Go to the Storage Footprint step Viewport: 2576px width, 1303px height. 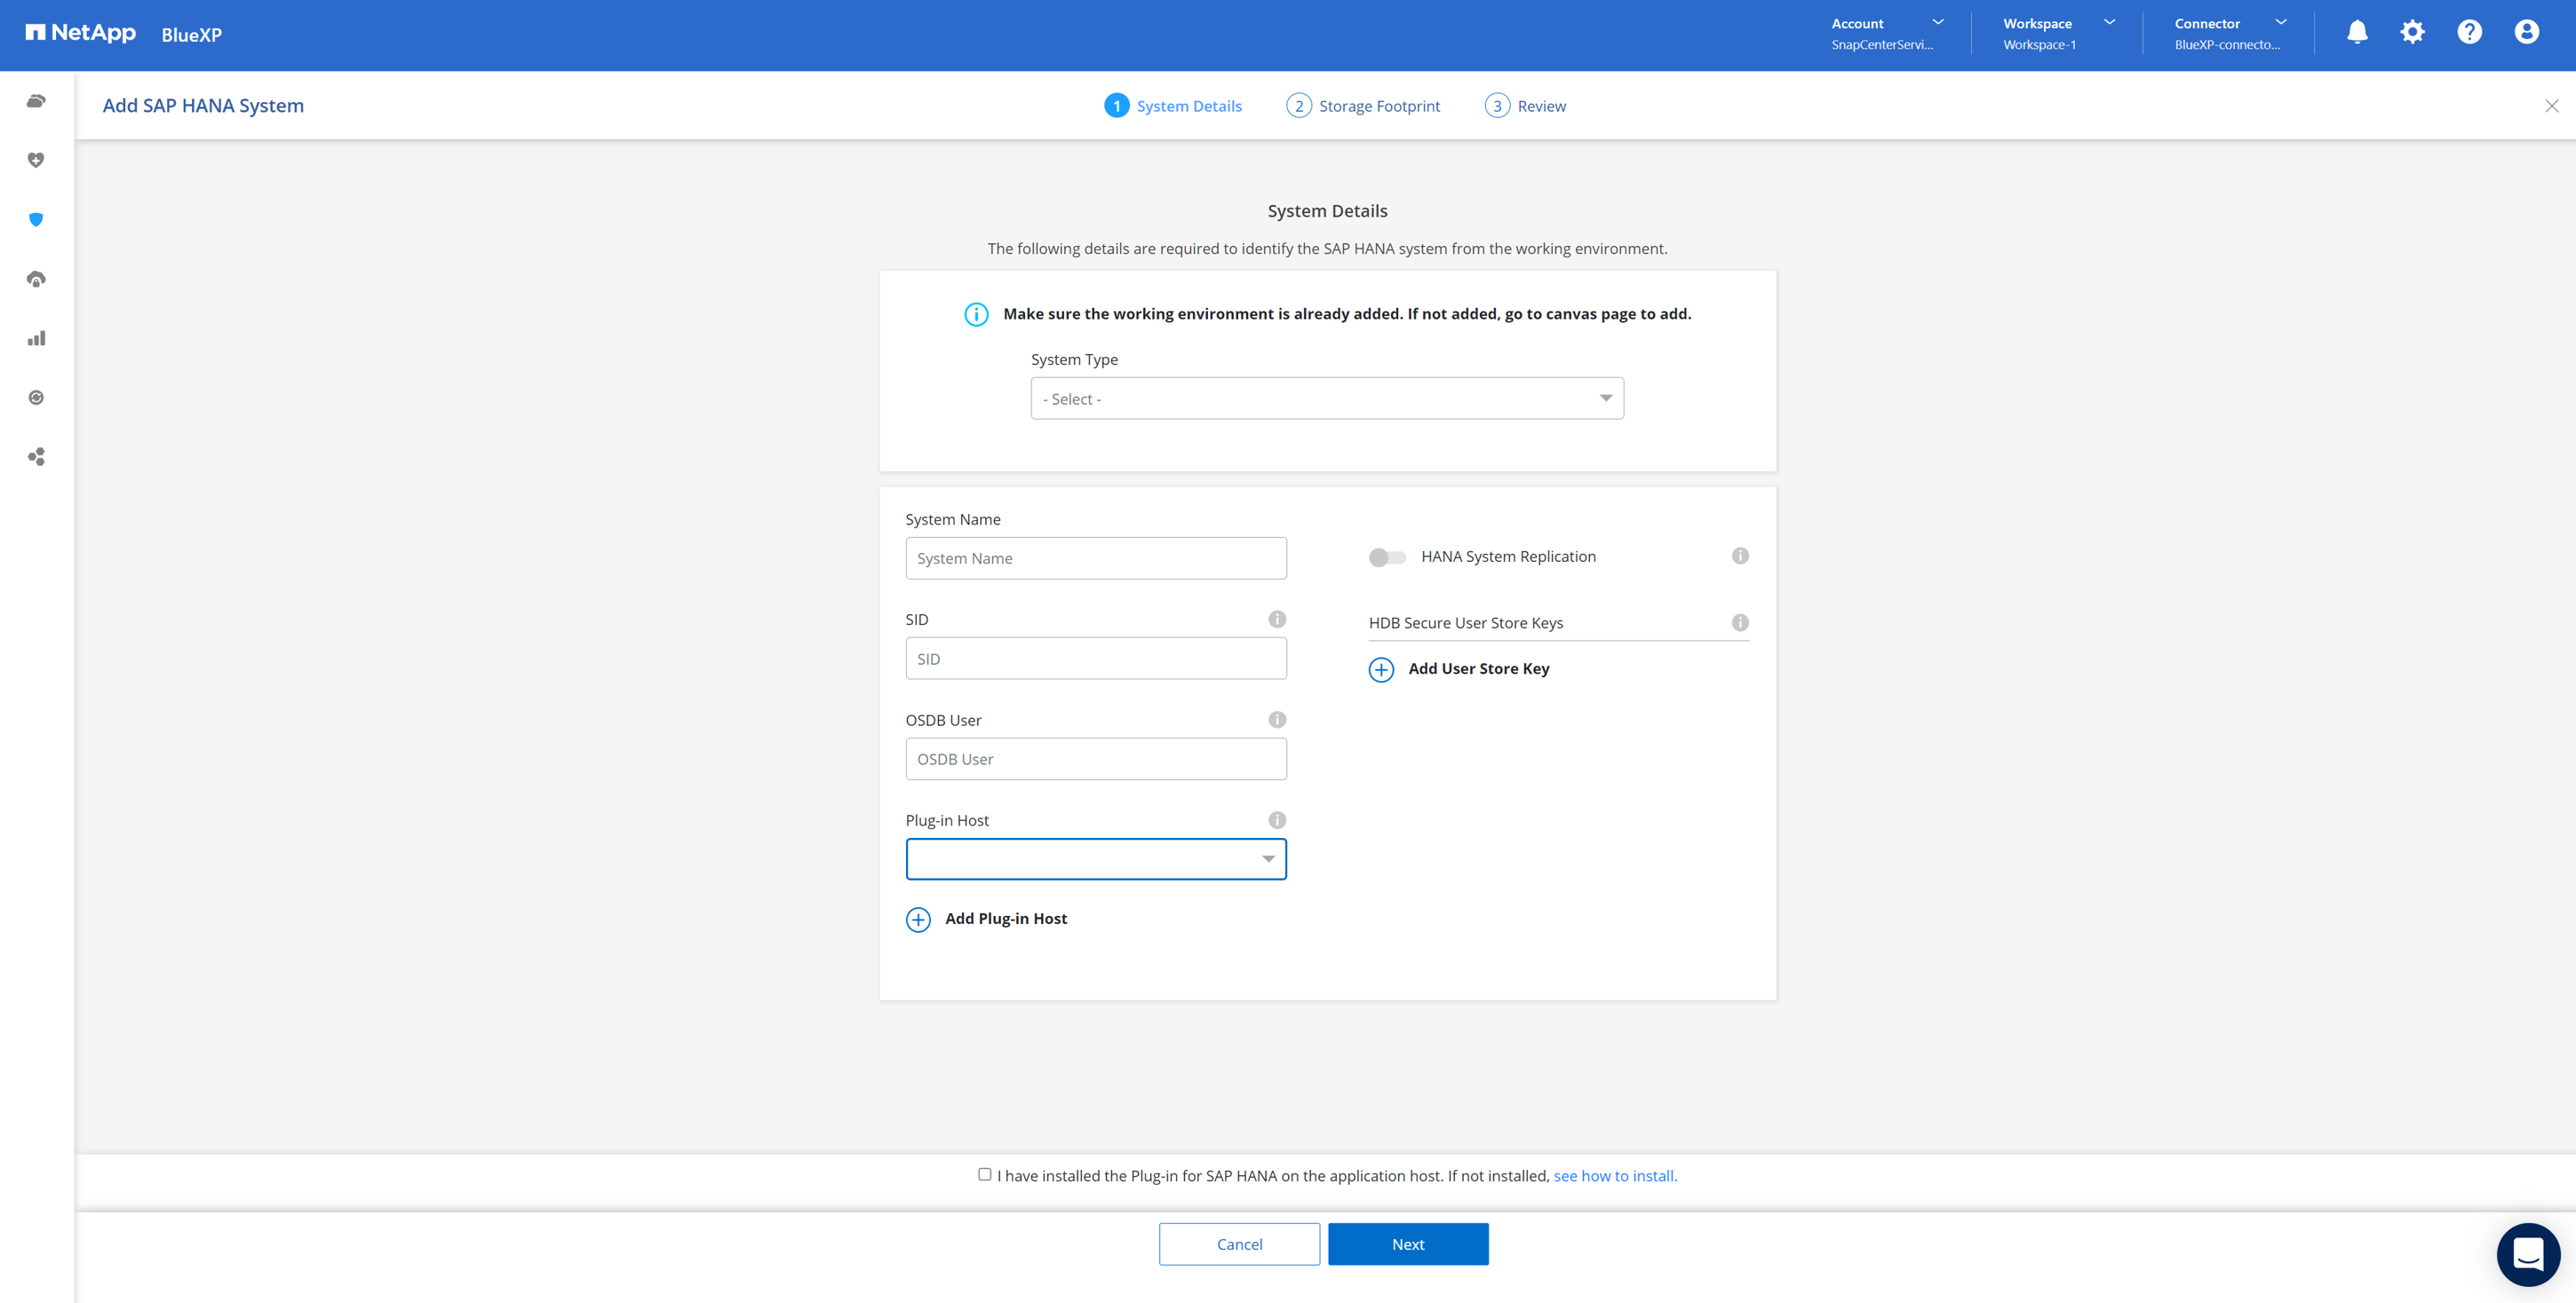click(x=1364, y=106)
